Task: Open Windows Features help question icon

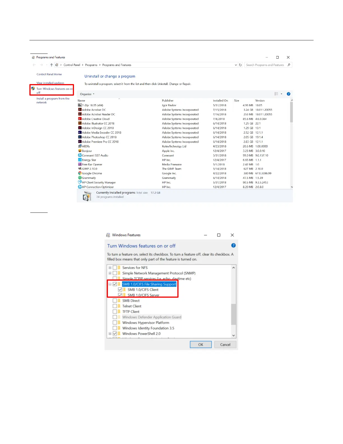Action: pyautogui.click(x=233, y=246)
